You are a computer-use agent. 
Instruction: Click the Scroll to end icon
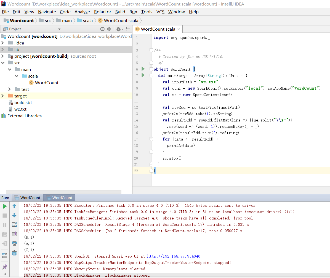(14, 234)
